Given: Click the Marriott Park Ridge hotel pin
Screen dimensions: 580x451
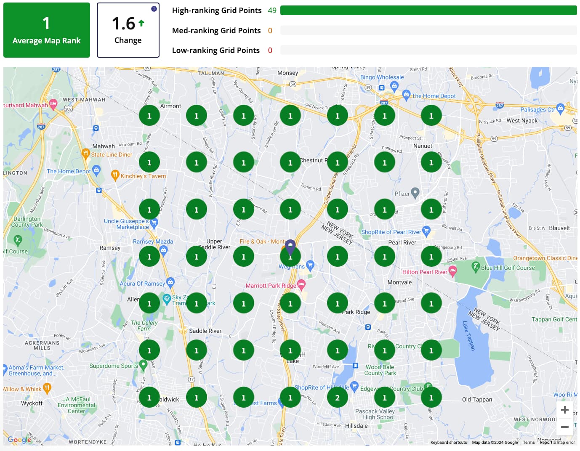Looking at the screenshot, I should pos(301,285).
